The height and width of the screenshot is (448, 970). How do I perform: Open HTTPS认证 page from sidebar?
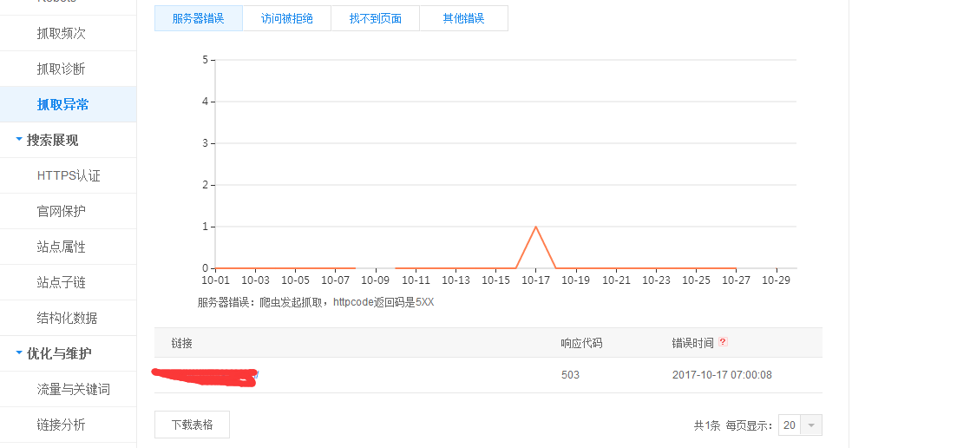[69, 175]
